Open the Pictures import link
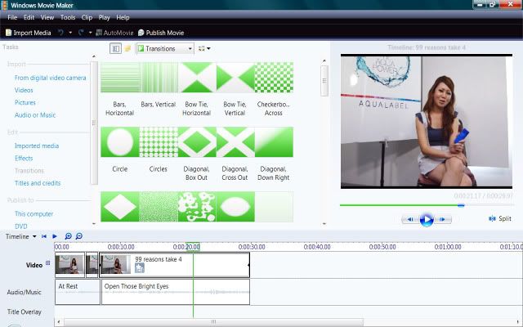The height and width of the screenshot is (327, 523). tap(25, 102)
